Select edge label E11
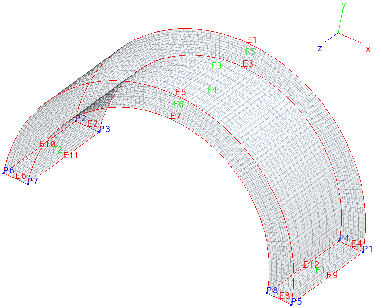This screenshot has width=381, height=308. pos(71,156)
